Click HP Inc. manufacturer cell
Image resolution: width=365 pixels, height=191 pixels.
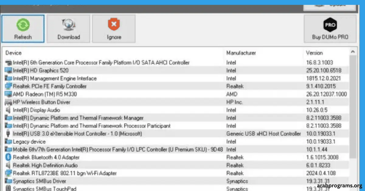coord(235,102)
